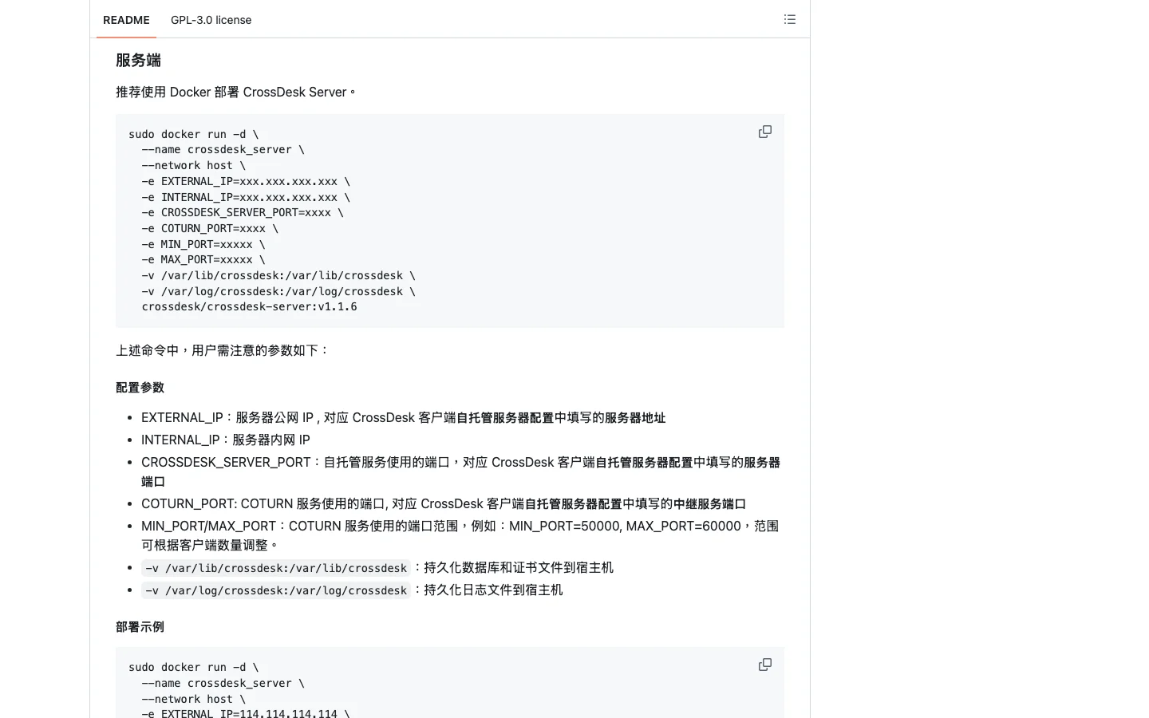Click the CROSSDESK_SERVER_PORT bullet text
The width and height of the screenshot is (1149, 718).
point(460,472)
